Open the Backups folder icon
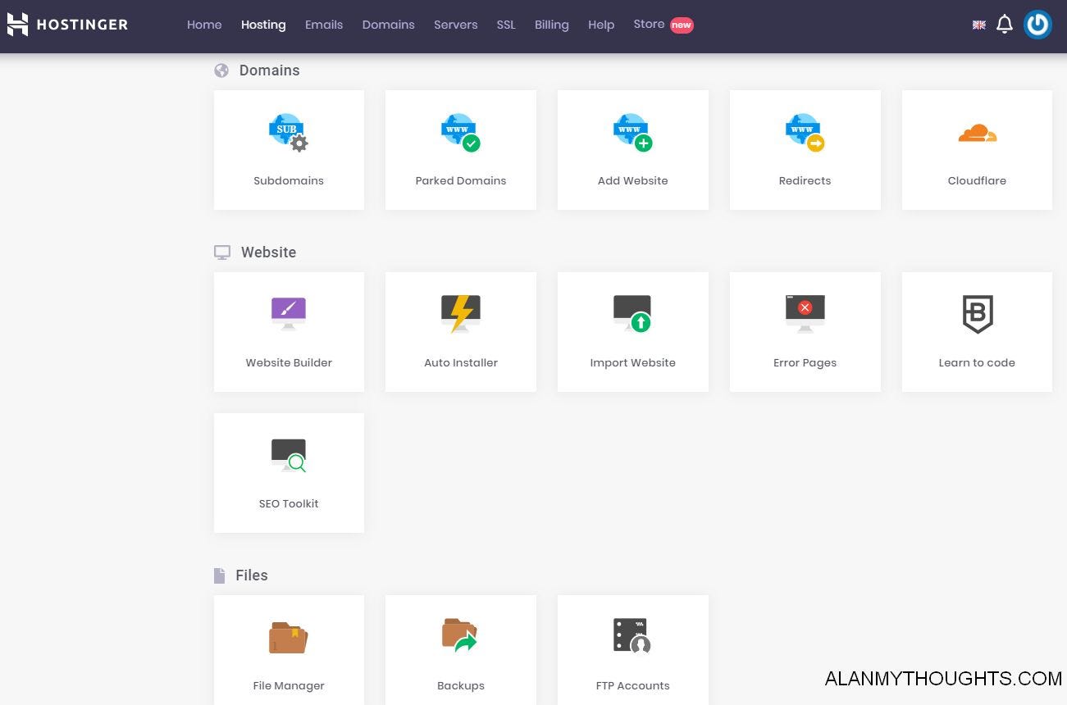Viewport: 1067px width, 705px height. coord(460,636)
